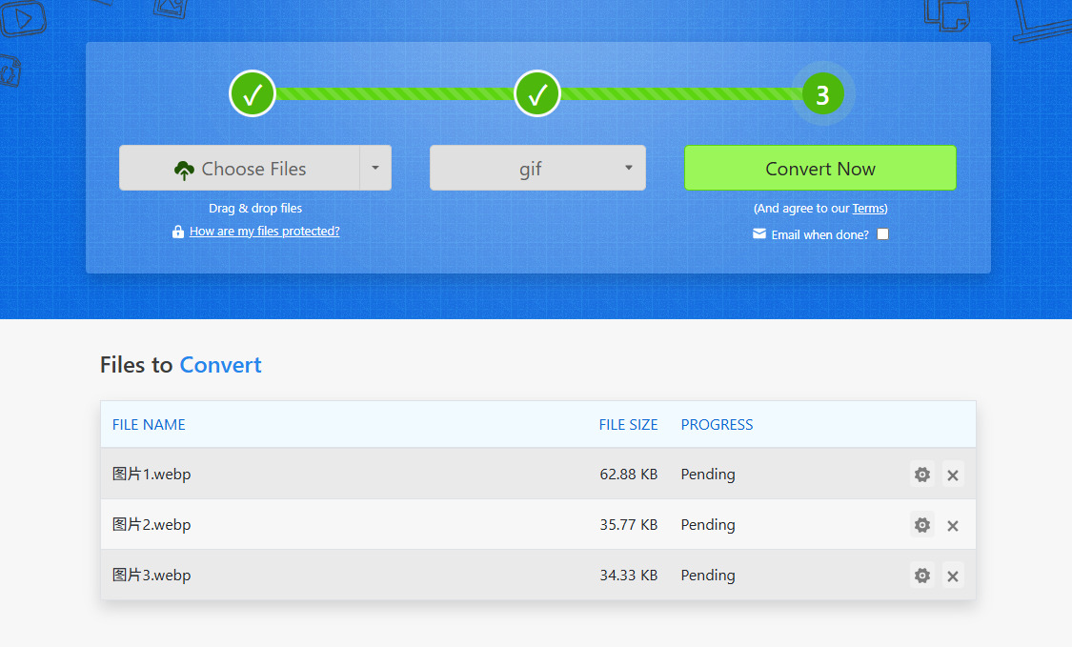1072x647 pixels.
Task: Remove 图片2.webp from the list
Action: pos(953,525)
